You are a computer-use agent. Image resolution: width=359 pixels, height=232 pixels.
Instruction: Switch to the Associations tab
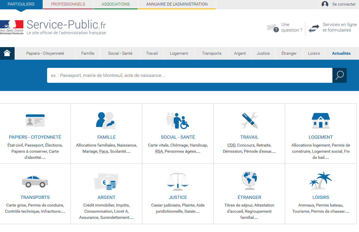click(116, 4)
